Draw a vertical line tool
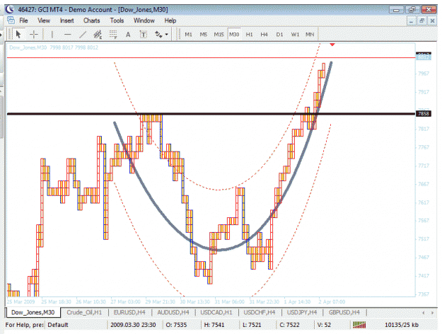 (52, 35)
